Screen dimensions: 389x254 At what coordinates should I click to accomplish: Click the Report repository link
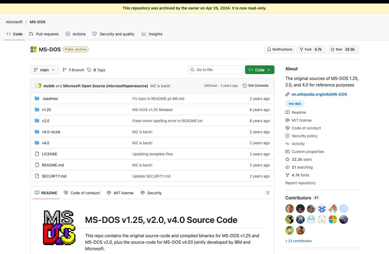tap(301, 183)
